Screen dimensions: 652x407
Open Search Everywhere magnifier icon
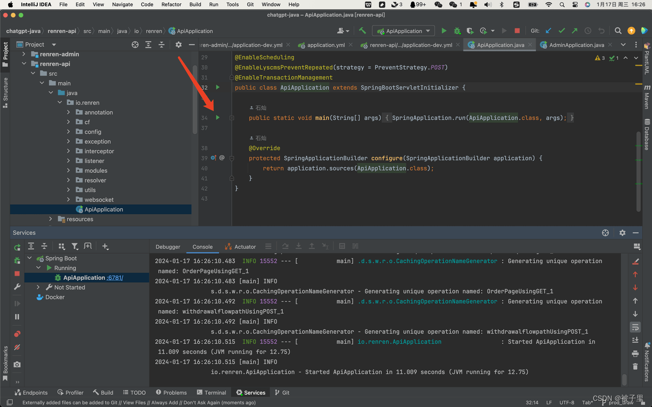618,31
